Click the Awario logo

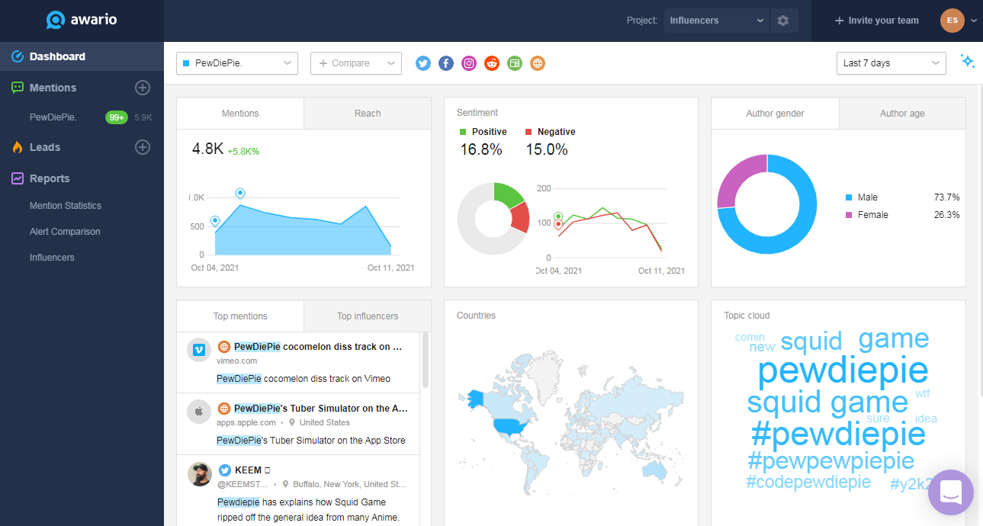(x=82, y=21)
